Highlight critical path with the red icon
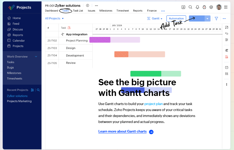234x150 pixels. pos(226,57)
